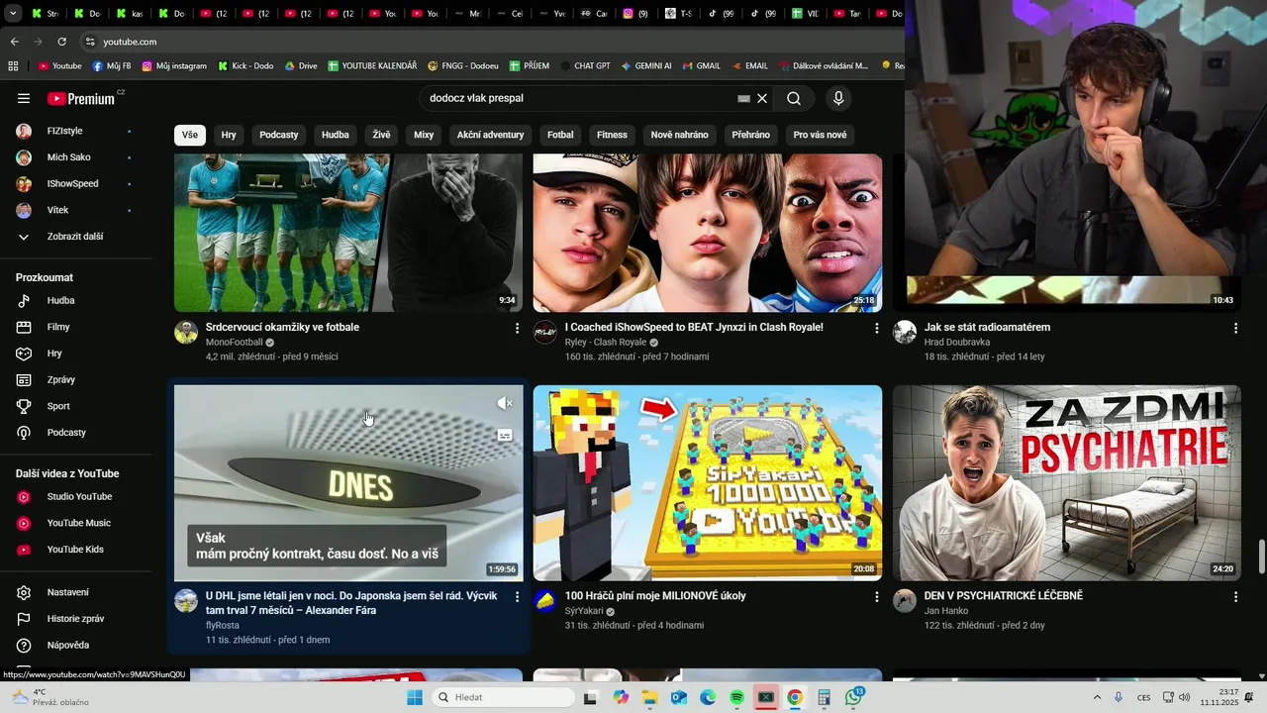Expand subscriptions with Zobrazit další
This screenshot has width=1267, height=713.
click(76, 237)
